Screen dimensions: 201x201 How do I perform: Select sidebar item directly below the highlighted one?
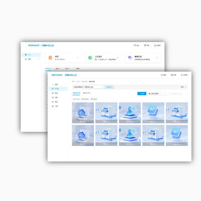pyautogui.click(x=55, y=93)
